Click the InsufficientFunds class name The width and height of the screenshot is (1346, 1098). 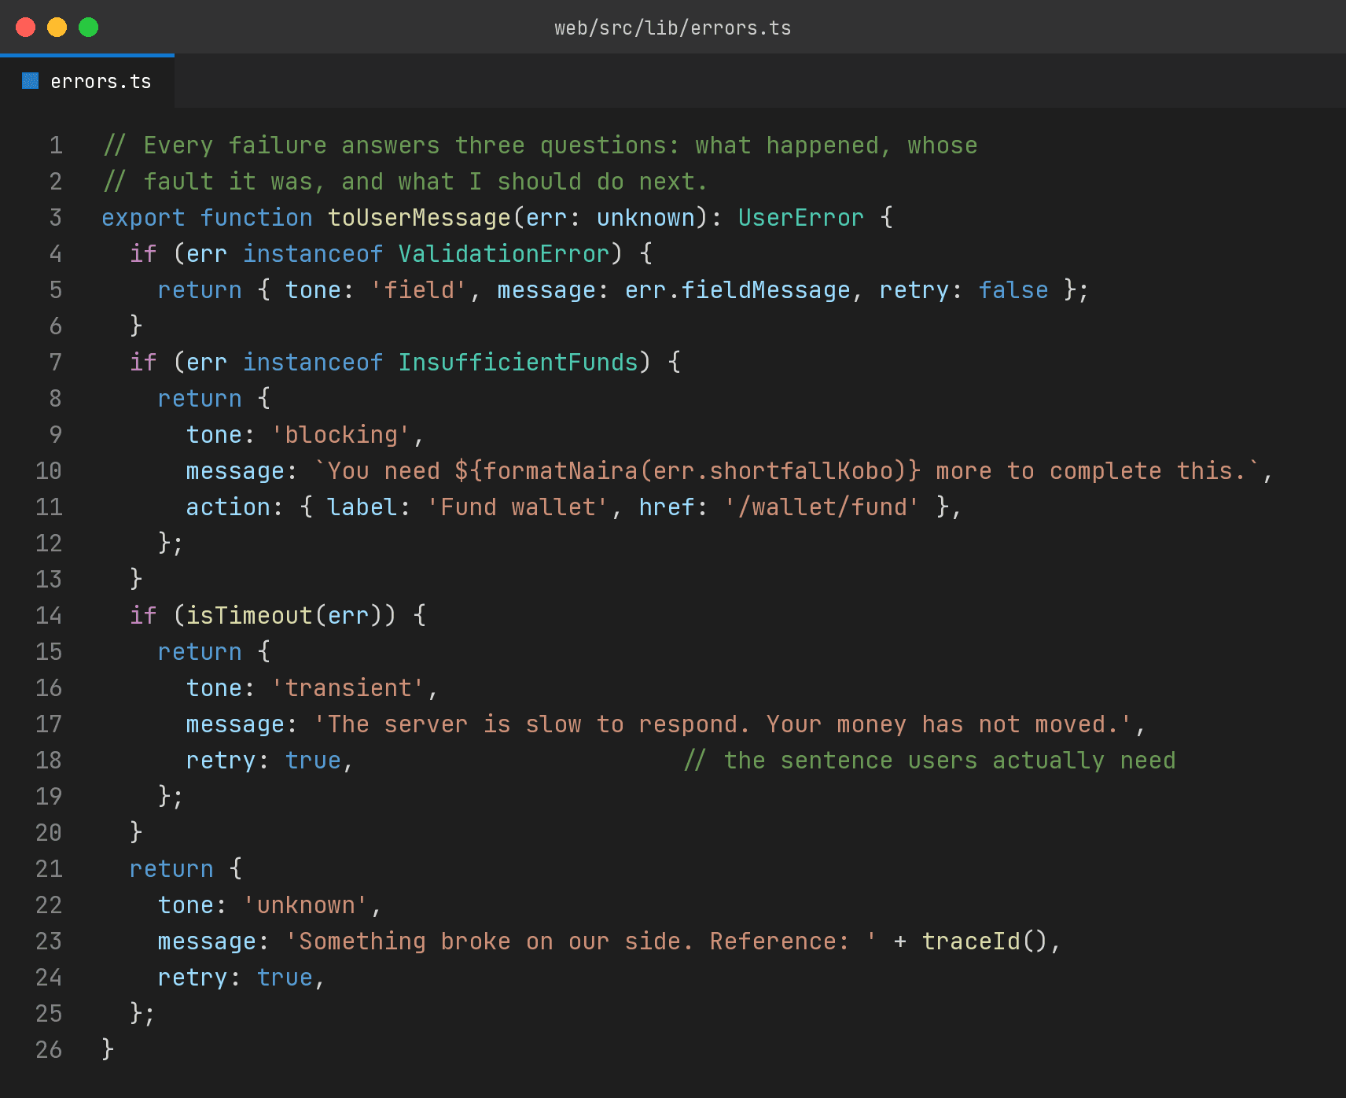tap(518, 363)
